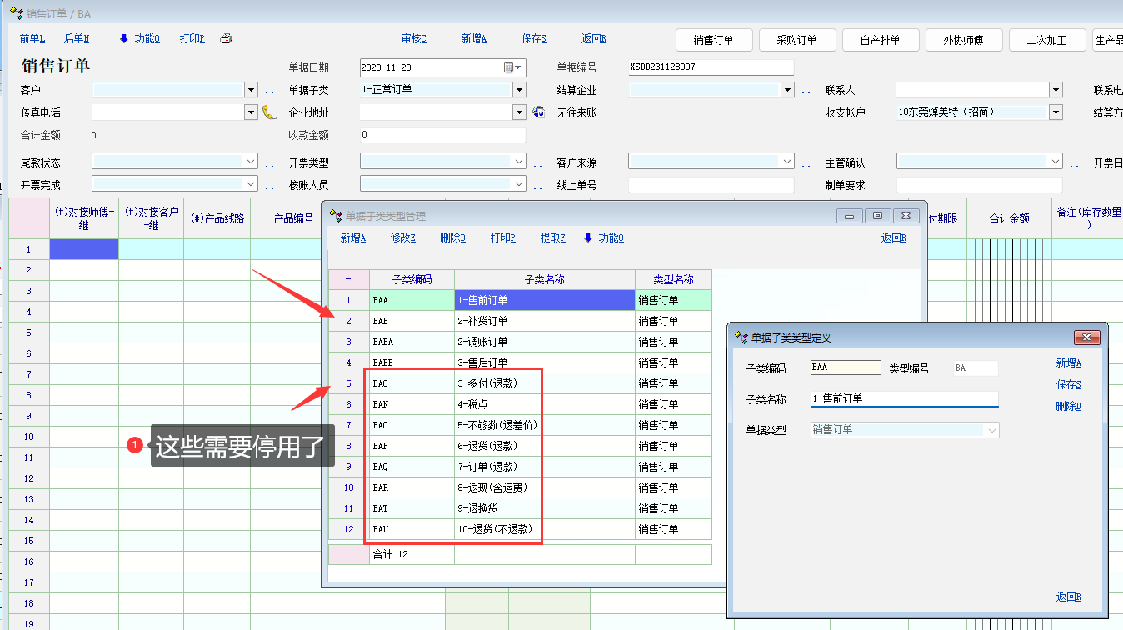Click 提取 in the subtype management toolbar

552,238
